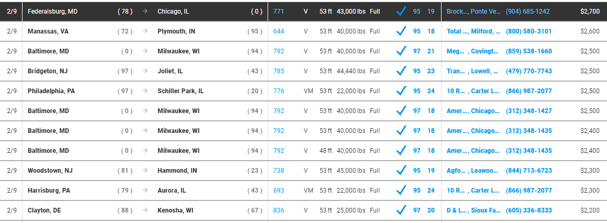This screenshot has height=223, width=607.
Task: Click credit score 95 in the Joliet row
Action: (416, 71)
